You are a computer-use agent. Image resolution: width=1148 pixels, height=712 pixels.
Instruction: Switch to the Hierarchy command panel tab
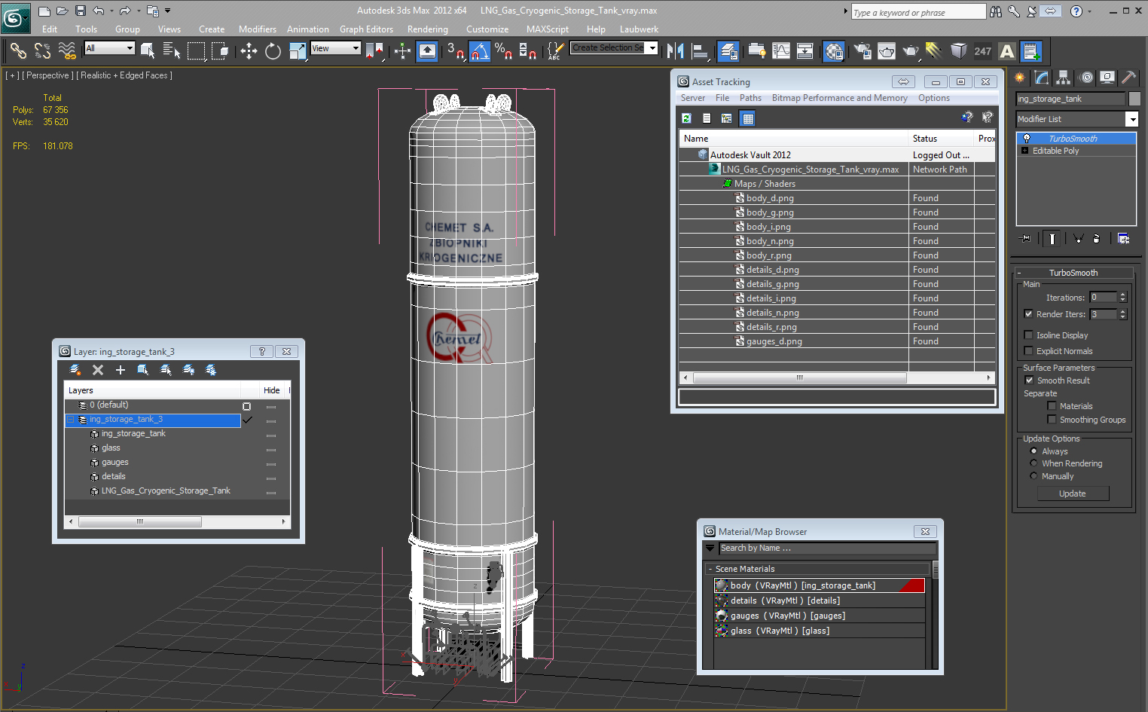coord(1063,77)
